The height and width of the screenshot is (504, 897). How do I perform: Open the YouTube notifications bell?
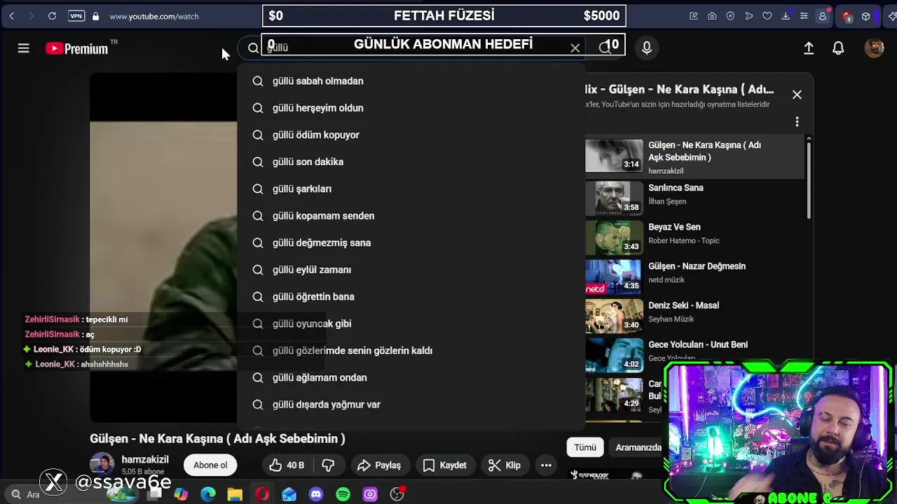(838, 48)
